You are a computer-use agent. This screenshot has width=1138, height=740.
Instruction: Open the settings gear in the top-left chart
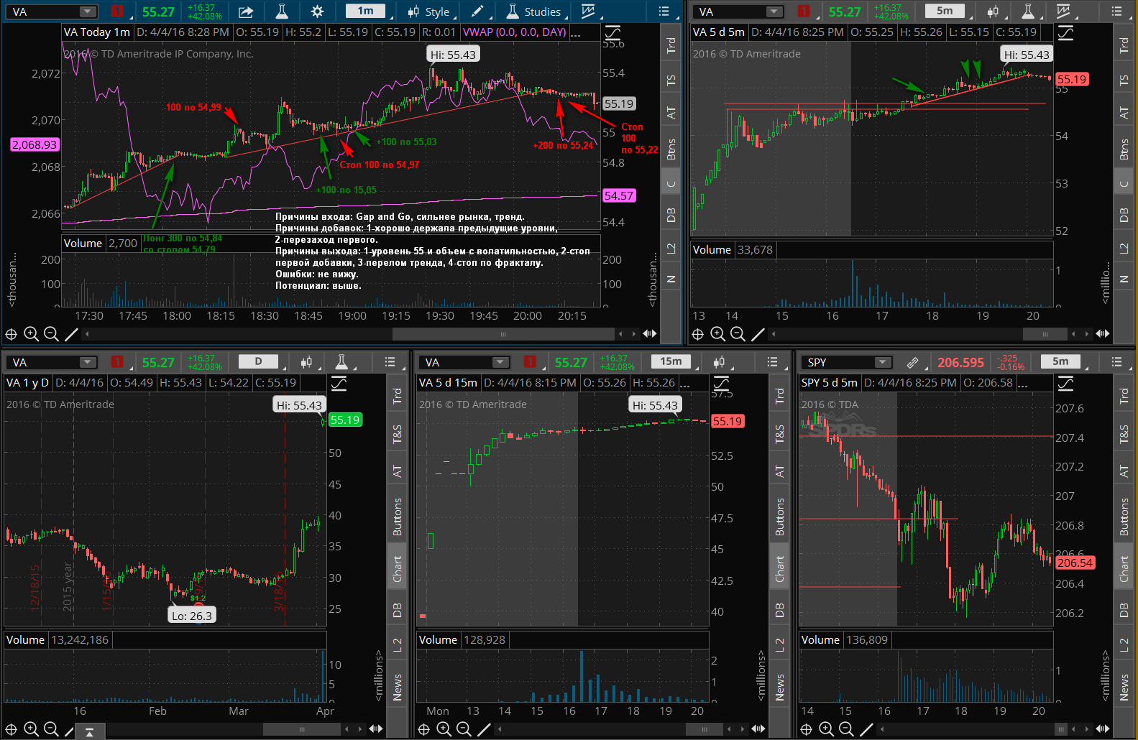point(317,11)
